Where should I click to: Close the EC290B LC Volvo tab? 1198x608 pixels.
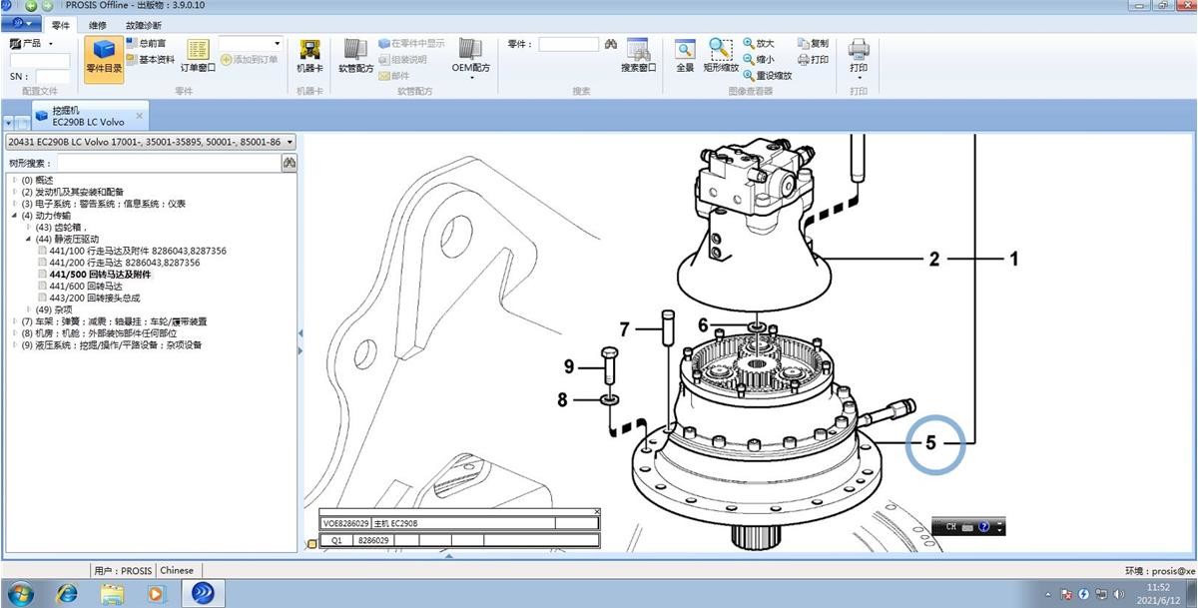pyautogui.click(x=139, y=115)
